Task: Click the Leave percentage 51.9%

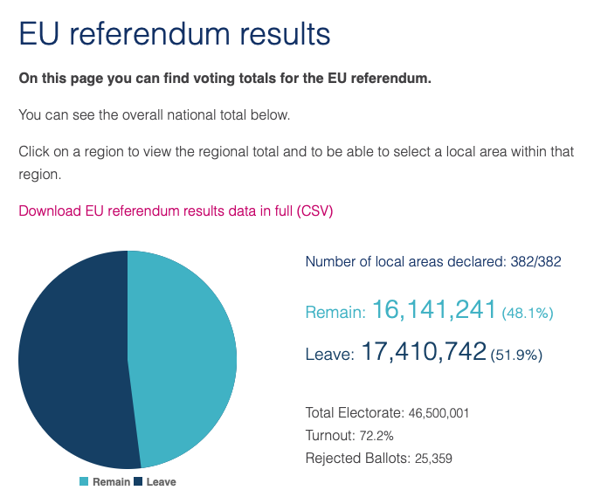Action: [517, 355]
